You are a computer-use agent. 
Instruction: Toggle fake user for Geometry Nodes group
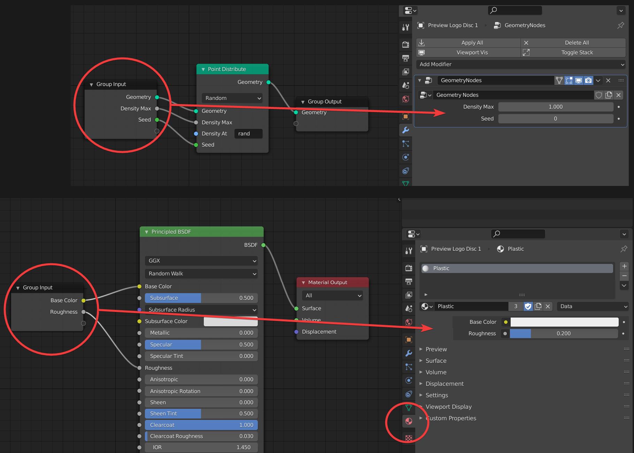coord(599,95)
